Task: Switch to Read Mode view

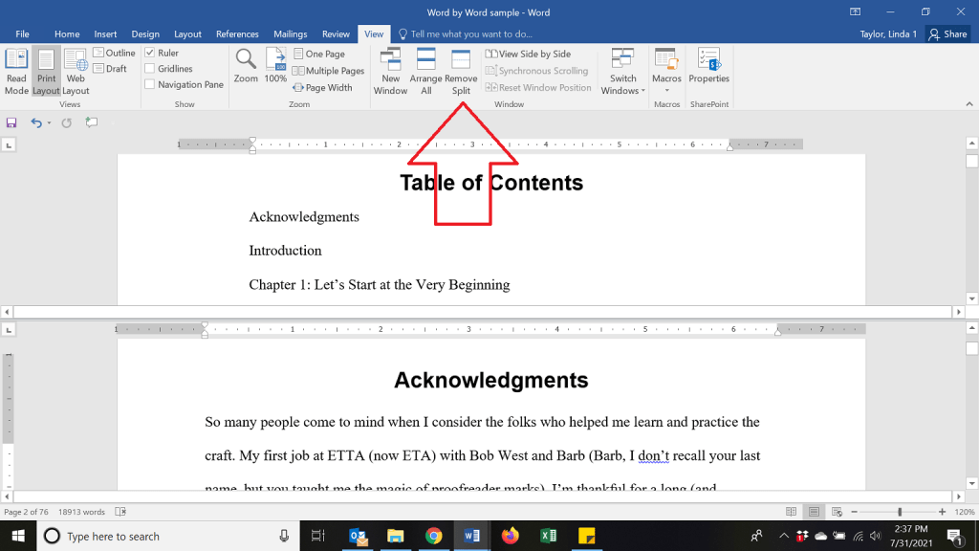Action: click(16, 70)
